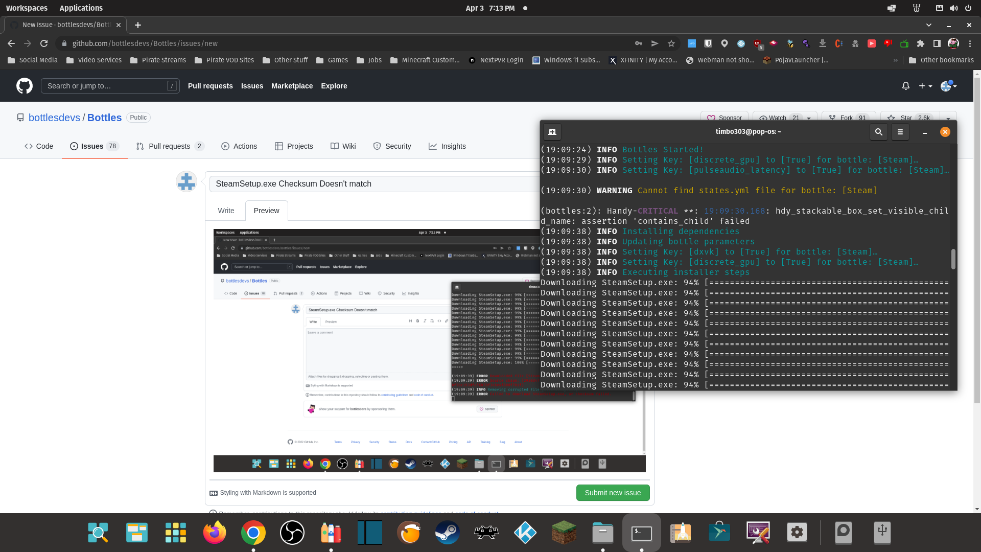Sponsor the bottlesdevs repository
981x552 pixels.
pyautogui.click(x=724, y=118)
